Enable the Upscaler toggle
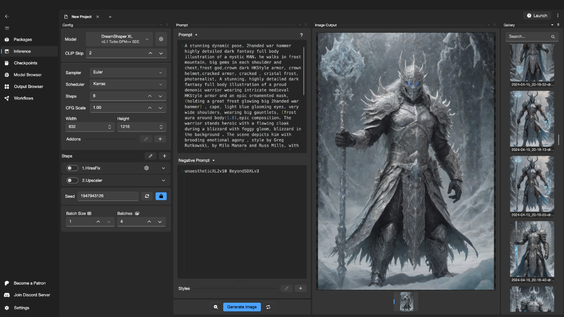Viewport: 564px width, 317px height. (73, 180)
